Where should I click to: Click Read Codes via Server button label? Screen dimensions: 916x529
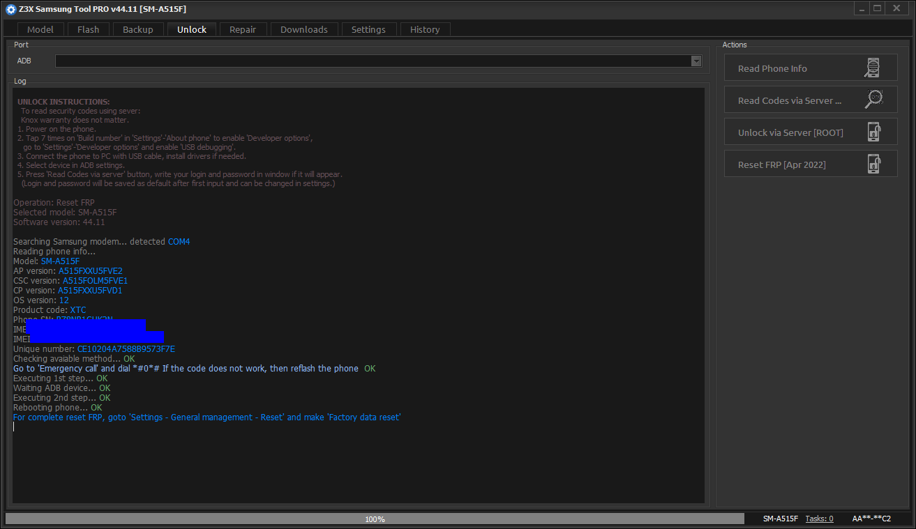790,100
